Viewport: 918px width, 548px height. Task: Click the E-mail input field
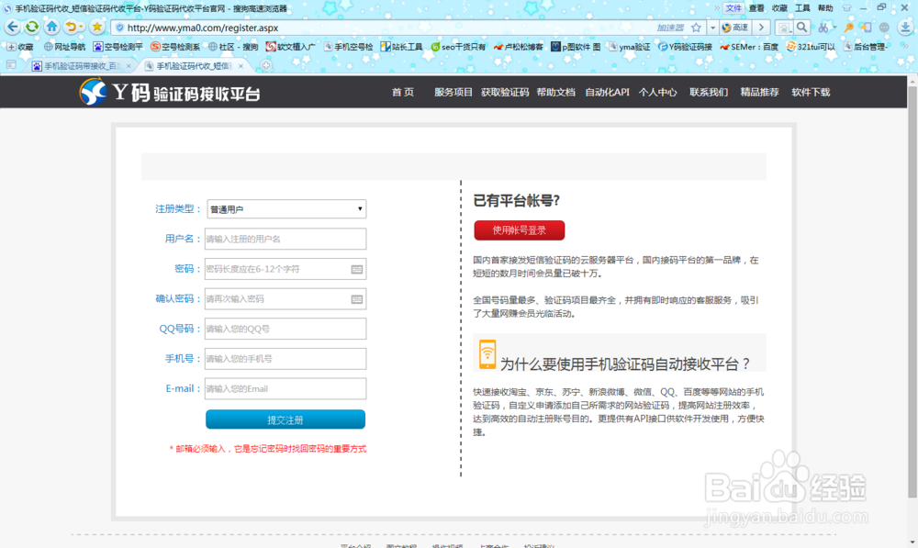(x=285, y=389)
